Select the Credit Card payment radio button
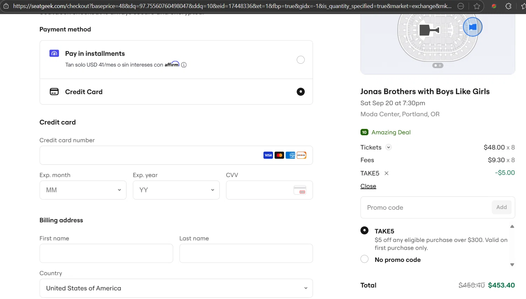 [301, 92]
